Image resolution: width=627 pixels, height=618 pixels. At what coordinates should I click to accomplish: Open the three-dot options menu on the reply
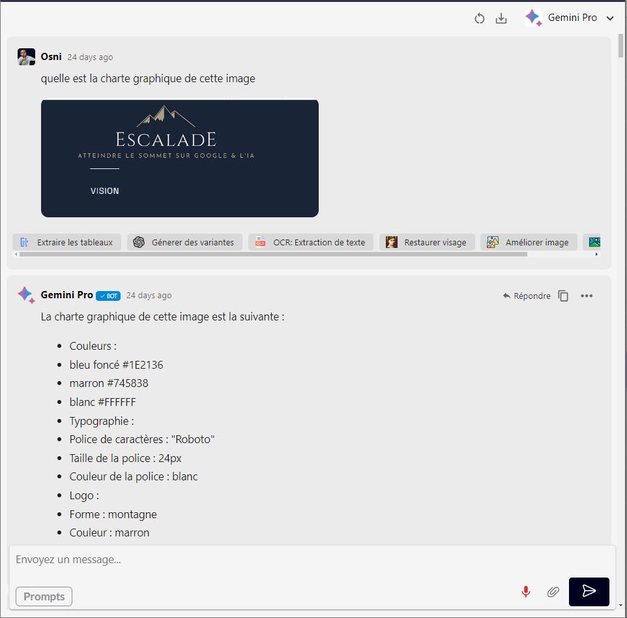[x=586, y=296]
